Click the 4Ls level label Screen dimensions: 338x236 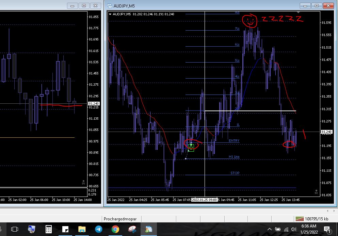(237, 77)
